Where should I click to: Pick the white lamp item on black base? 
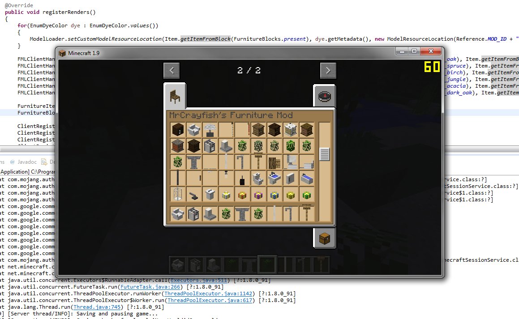coord(210,130)
